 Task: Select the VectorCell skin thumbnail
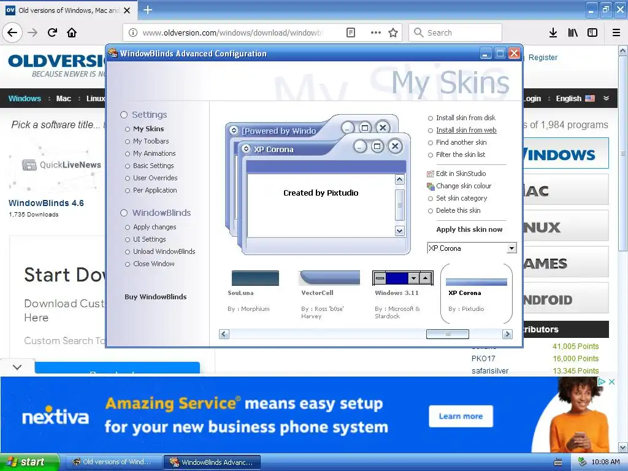329,278
